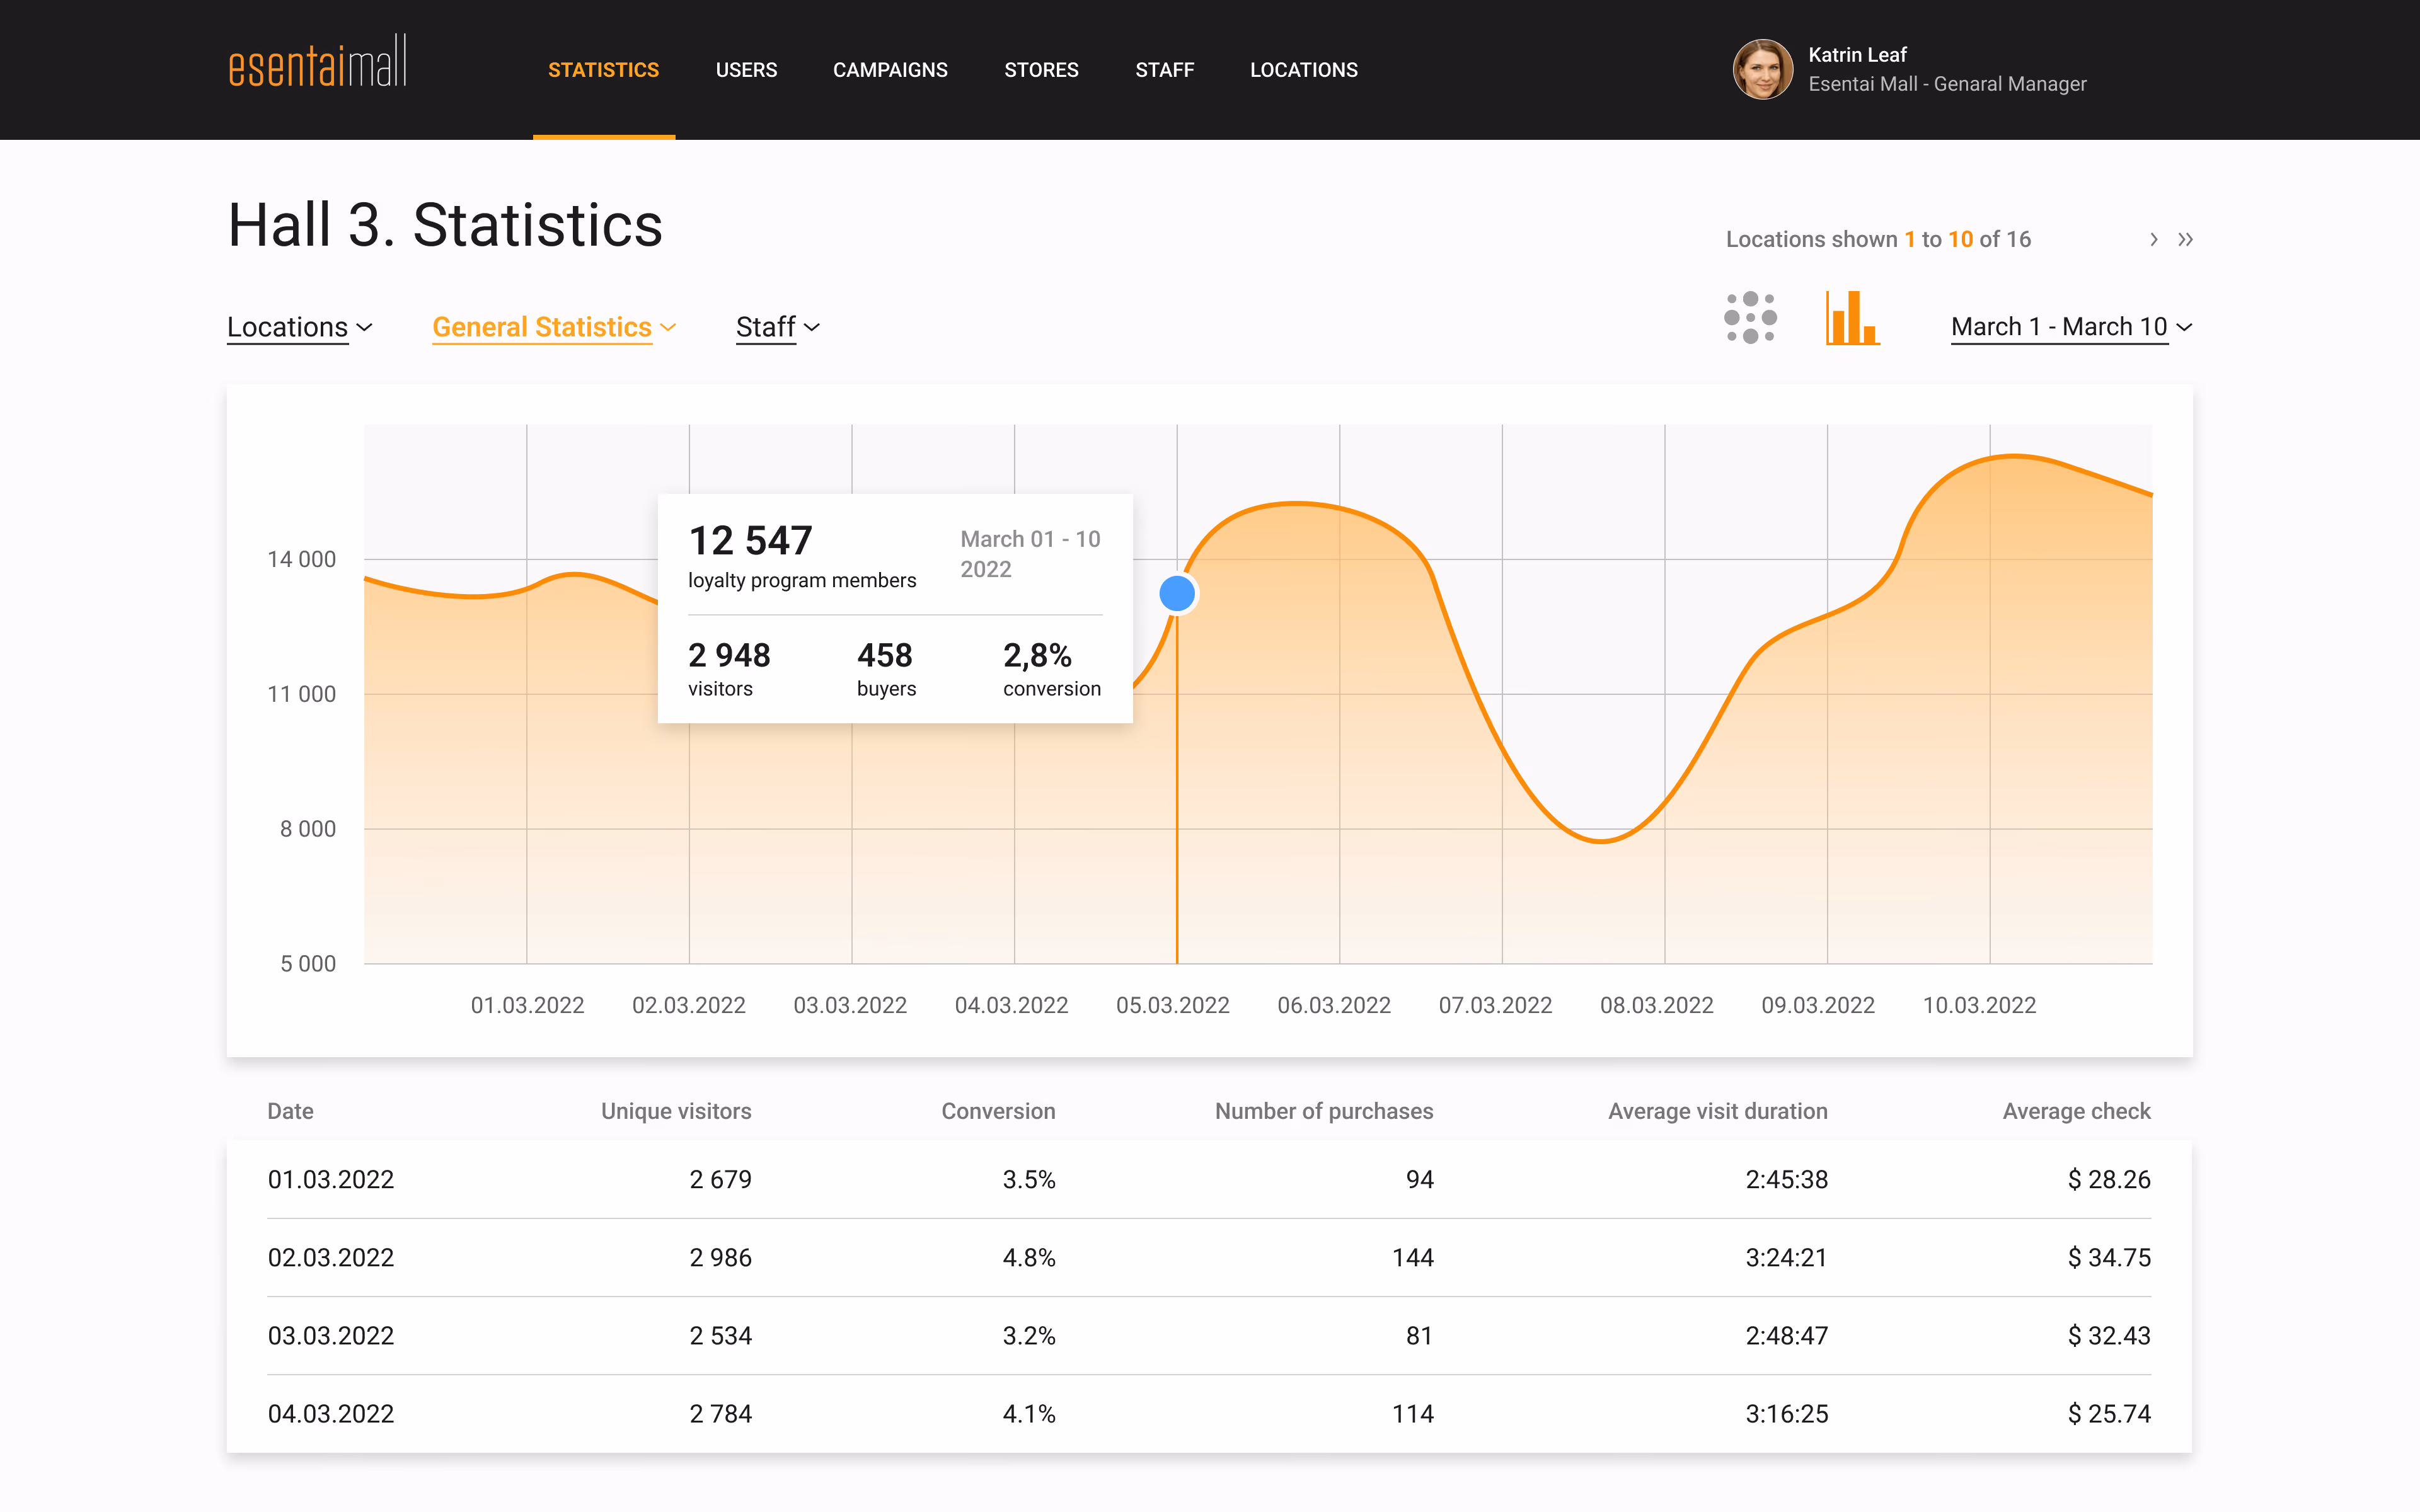Open the CAMPAIGNS nav tab
The width and height of the screenshot is (2420, 1512).
click(890, 70)
